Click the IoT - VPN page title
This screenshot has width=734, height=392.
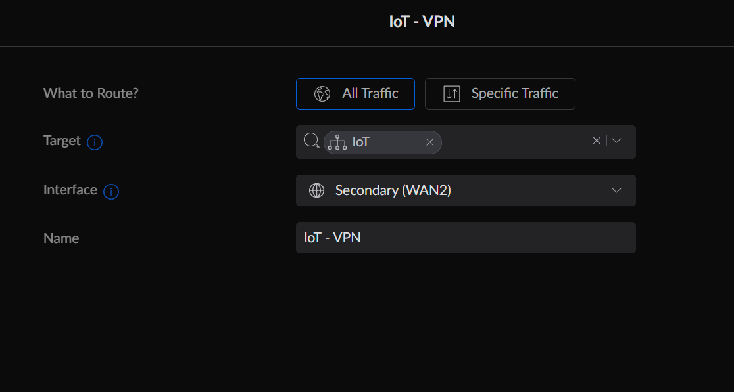click(x=422, y=22)
